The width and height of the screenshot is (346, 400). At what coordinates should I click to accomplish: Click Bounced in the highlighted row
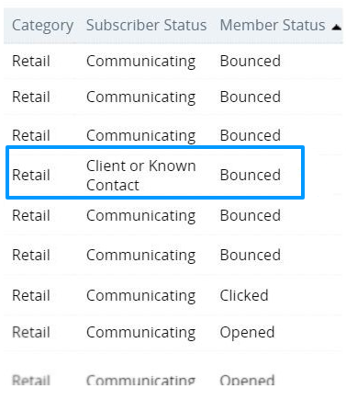(x=250, y=175)
